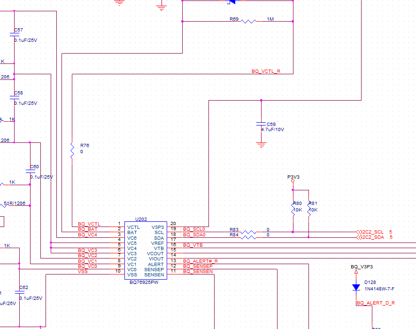Click the 10K value of R80
Screen dimensions: 416x329
(x=297, y=210)
